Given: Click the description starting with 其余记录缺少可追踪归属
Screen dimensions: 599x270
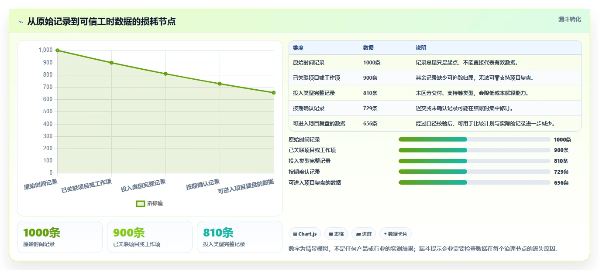Looking at the screenshot, I should (x=475, y=78).
